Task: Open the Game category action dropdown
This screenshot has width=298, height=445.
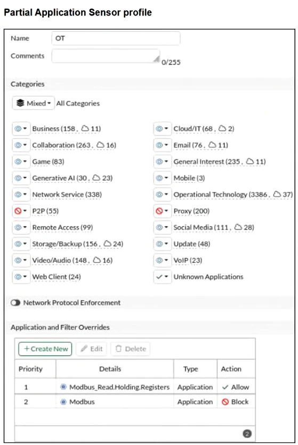Action: [21, 161]
